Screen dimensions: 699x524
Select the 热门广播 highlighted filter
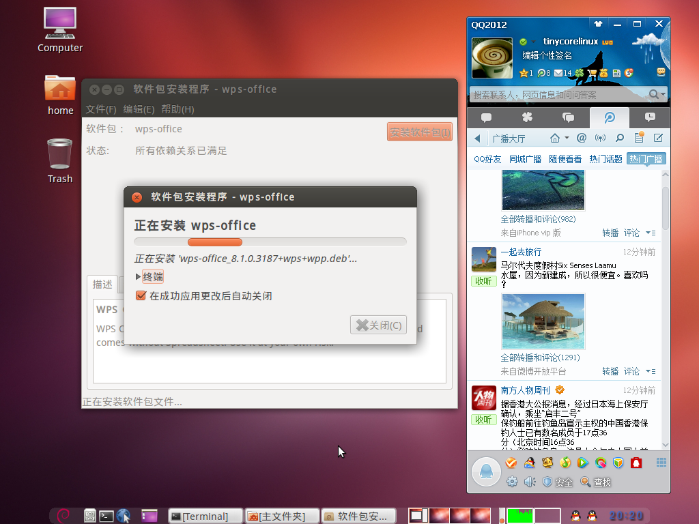(x=646, y=159)
